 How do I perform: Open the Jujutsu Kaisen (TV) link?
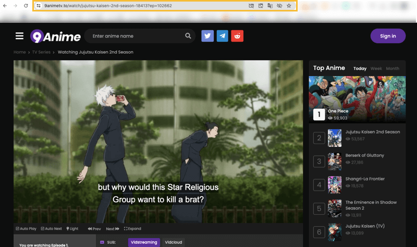point(365,226)
